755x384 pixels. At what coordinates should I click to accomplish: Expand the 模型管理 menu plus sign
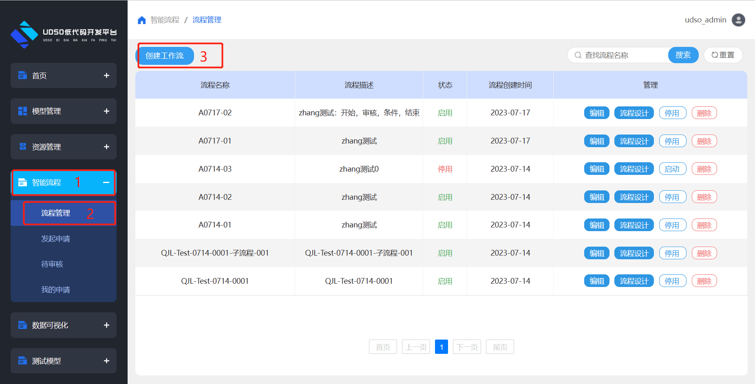point(106,111)
